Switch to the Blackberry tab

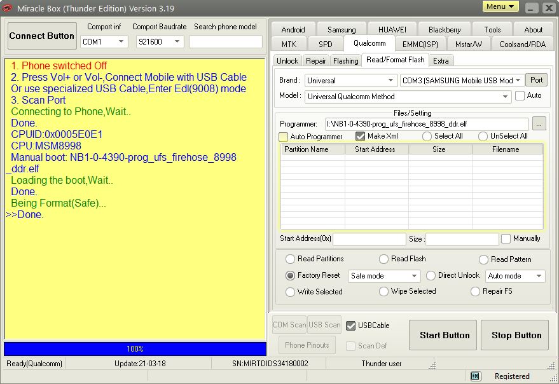(x=445, y=30)
